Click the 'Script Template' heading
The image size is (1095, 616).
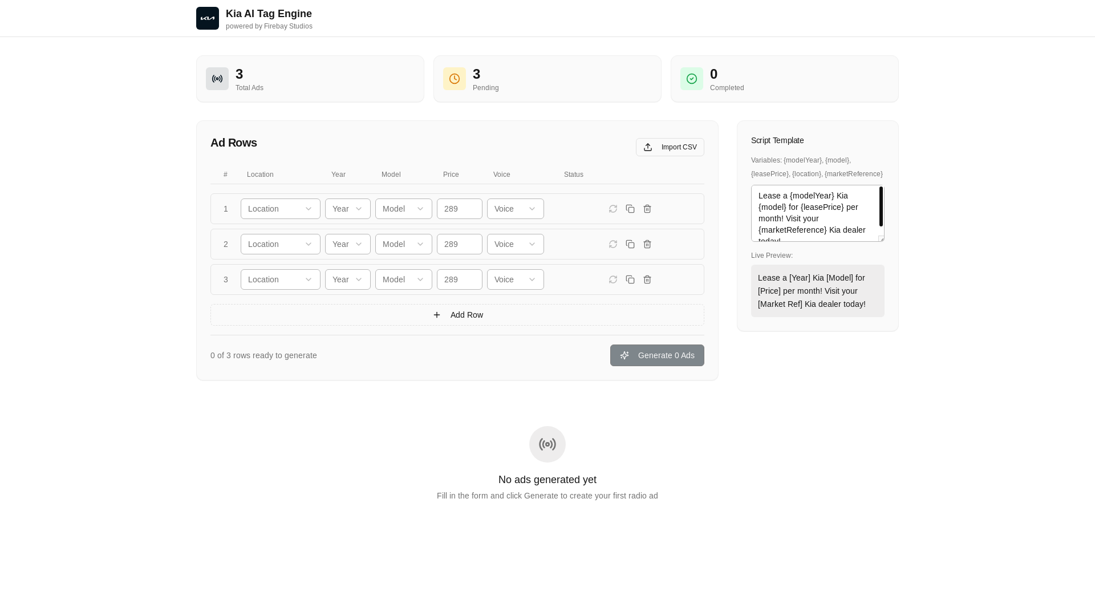777,140
